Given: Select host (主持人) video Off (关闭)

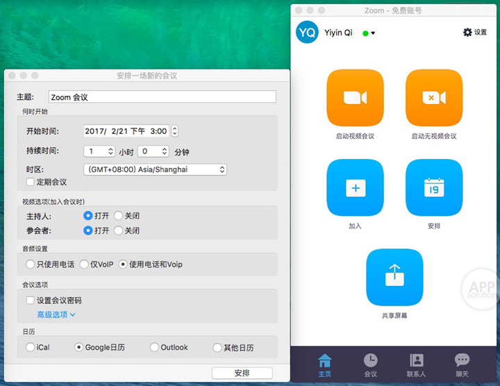Looking at the screenshot, I should pyautogui.click(x=118, y=216).
